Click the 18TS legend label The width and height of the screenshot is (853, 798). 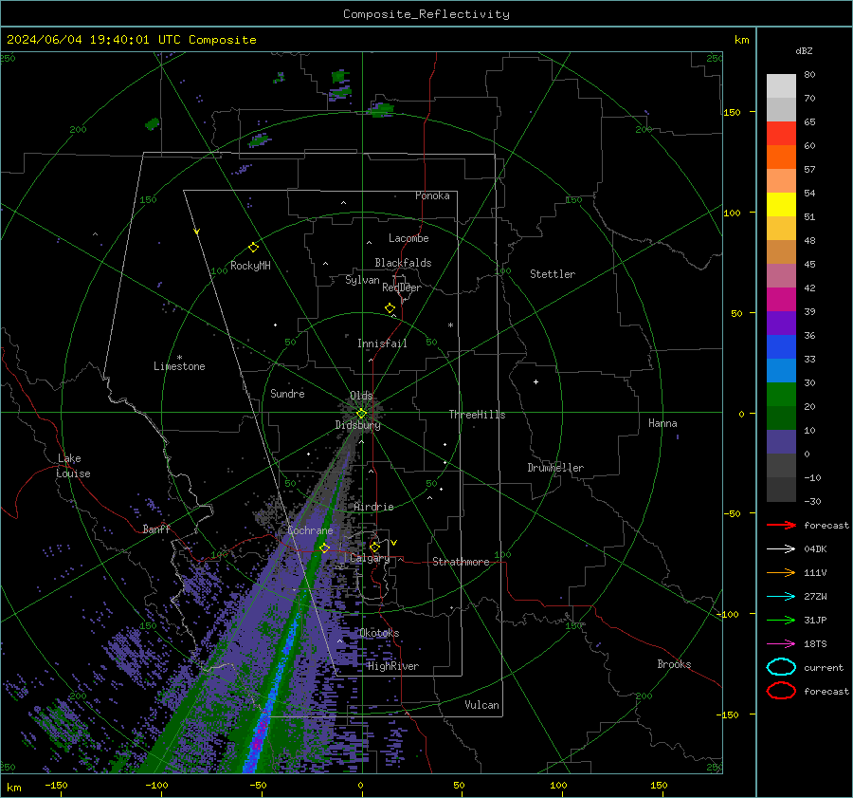(815, 644)
